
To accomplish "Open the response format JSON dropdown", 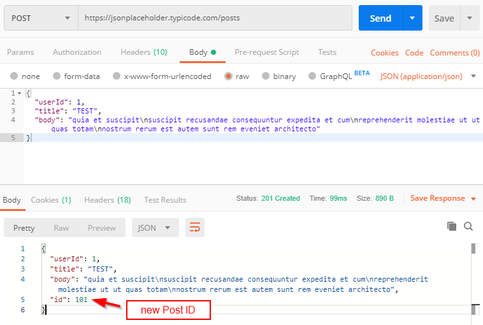I will point(155,227).
